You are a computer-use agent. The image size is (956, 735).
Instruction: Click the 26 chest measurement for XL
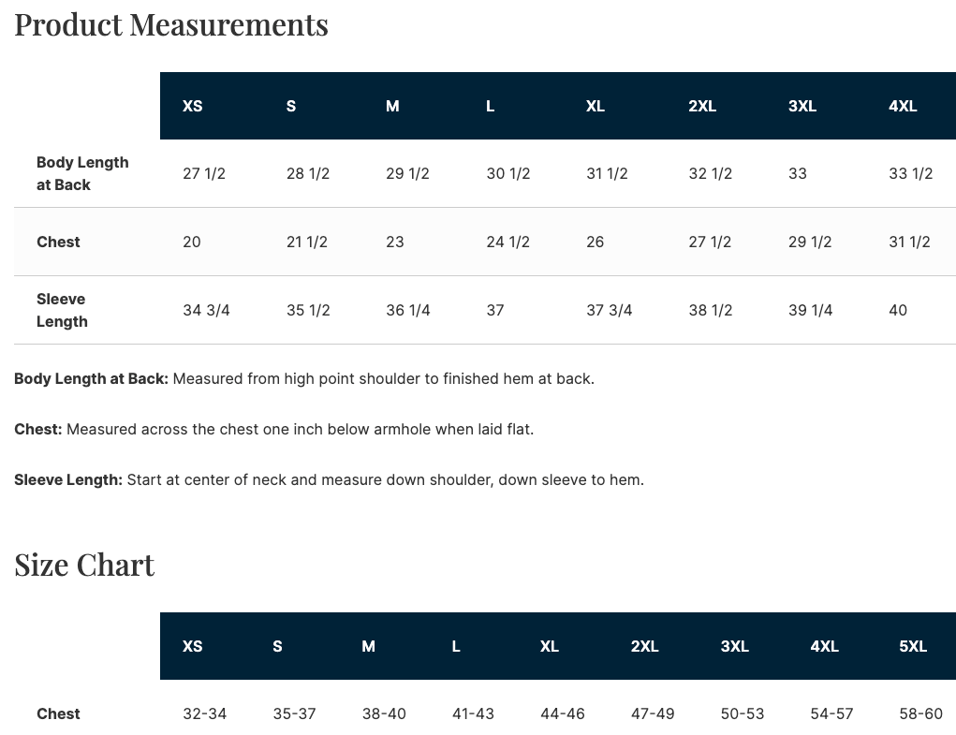595,242
